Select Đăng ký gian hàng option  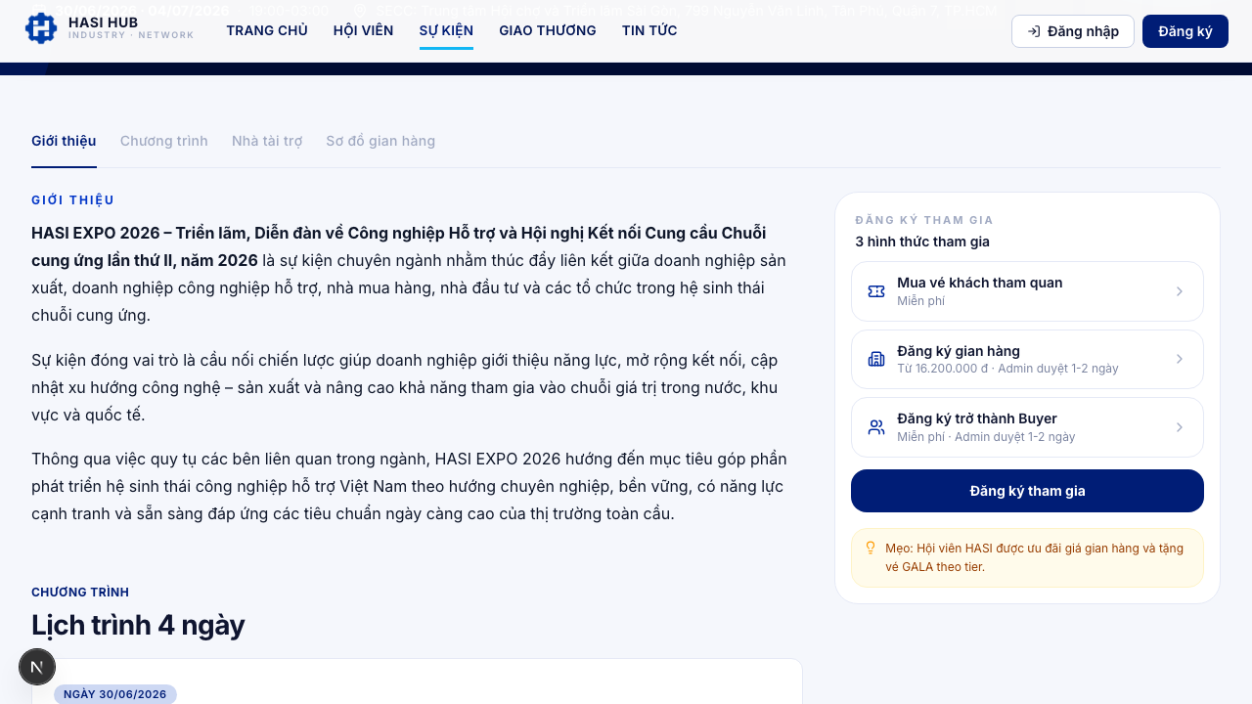pos(1027,359)
